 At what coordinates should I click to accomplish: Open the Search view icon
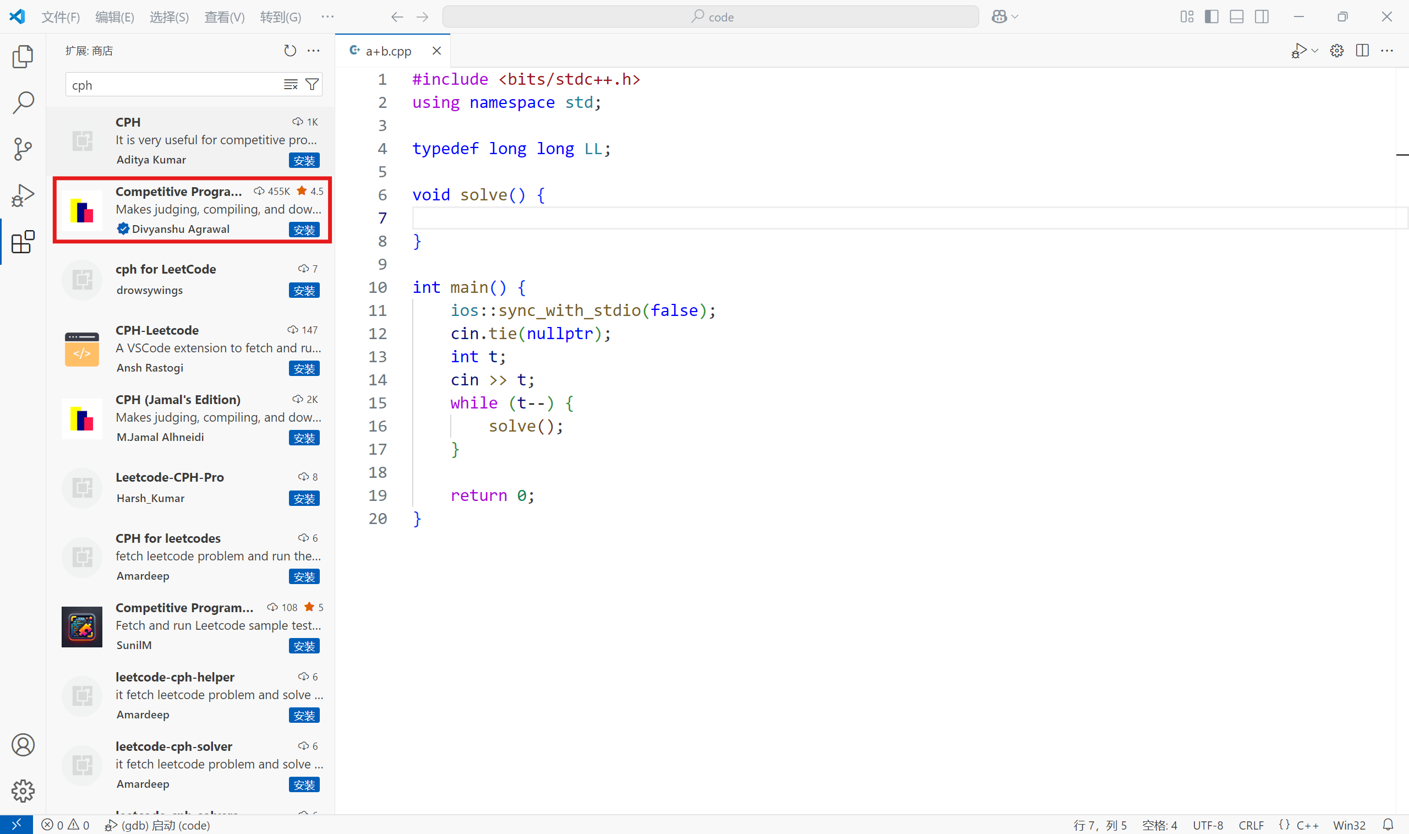pyautogui.click(x=23, y=103)
